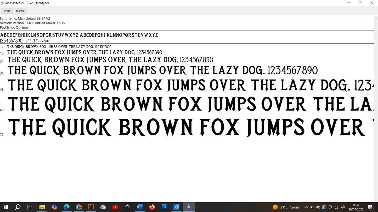Open Task View on the taskbar
Viewport: 378px width, 212px height.
pyautogui.click(x=30, y=207)
